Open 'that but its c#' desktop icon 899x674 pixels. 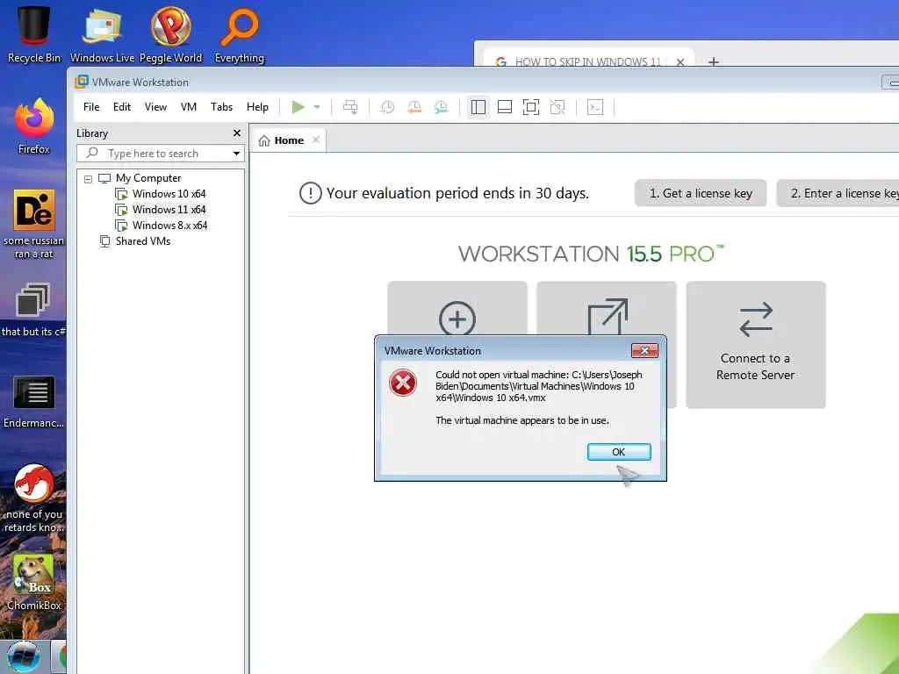point(33,310)
